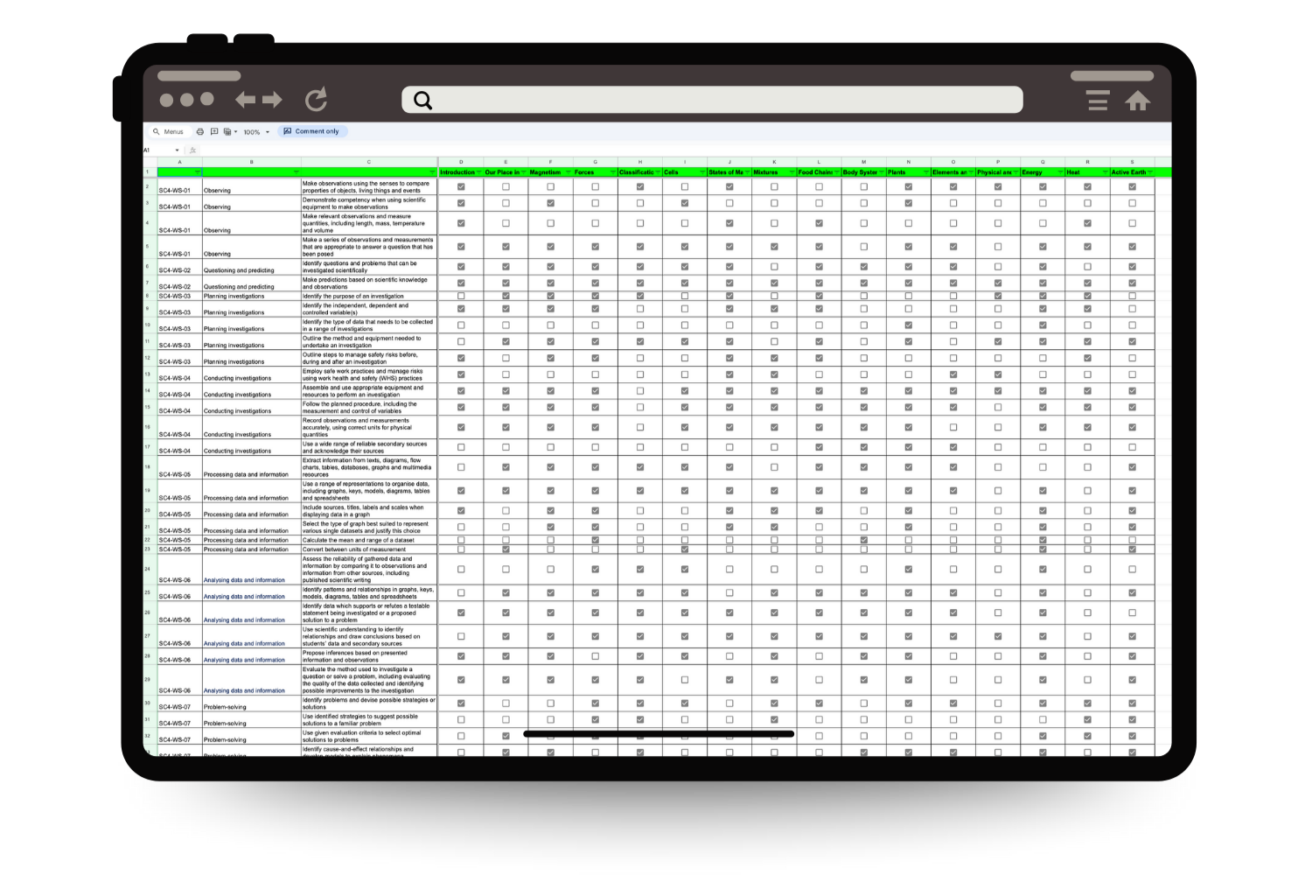Click the horizontal scrollbar at bottom
Viewport: 1312px width, 875px height.
658,734
